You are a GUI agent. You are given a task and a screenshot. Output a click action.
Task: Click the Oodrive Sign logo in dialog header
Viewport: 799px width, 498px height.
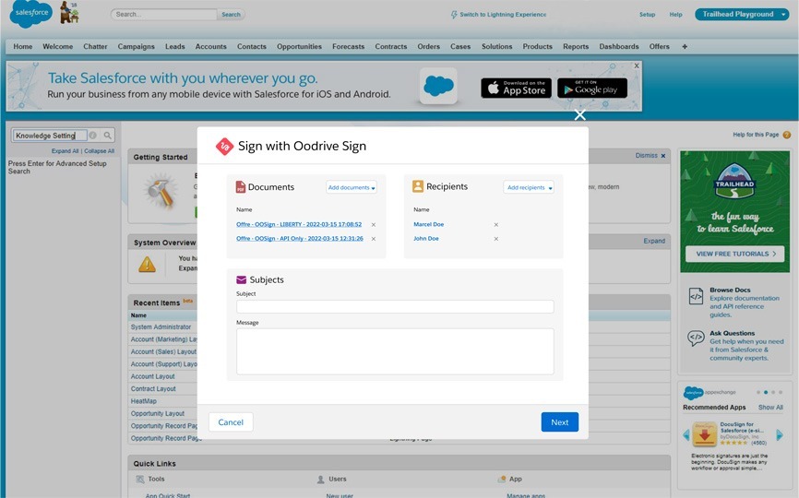224,146
